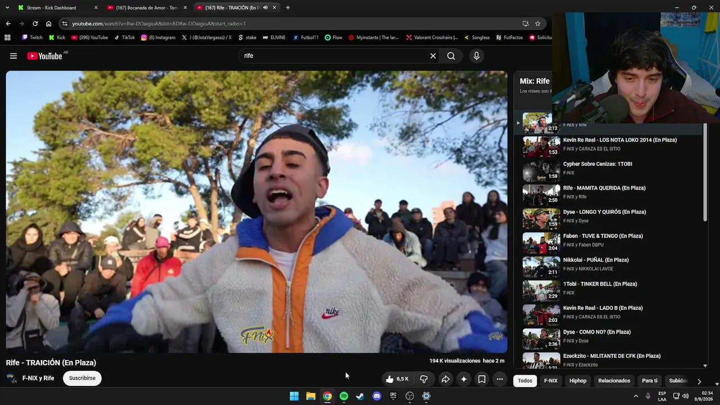Open the tab search dropdown arrow
The height and width of the screenshot is (405, 720).
point(7,7)
